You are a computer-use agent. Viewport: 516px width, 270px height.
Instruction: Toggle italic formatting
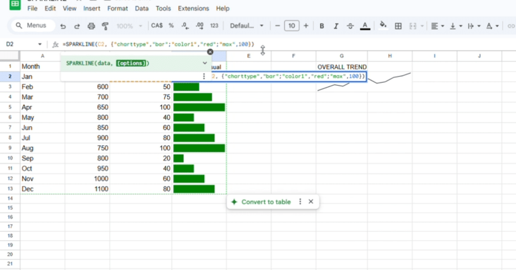coord(336,26)
